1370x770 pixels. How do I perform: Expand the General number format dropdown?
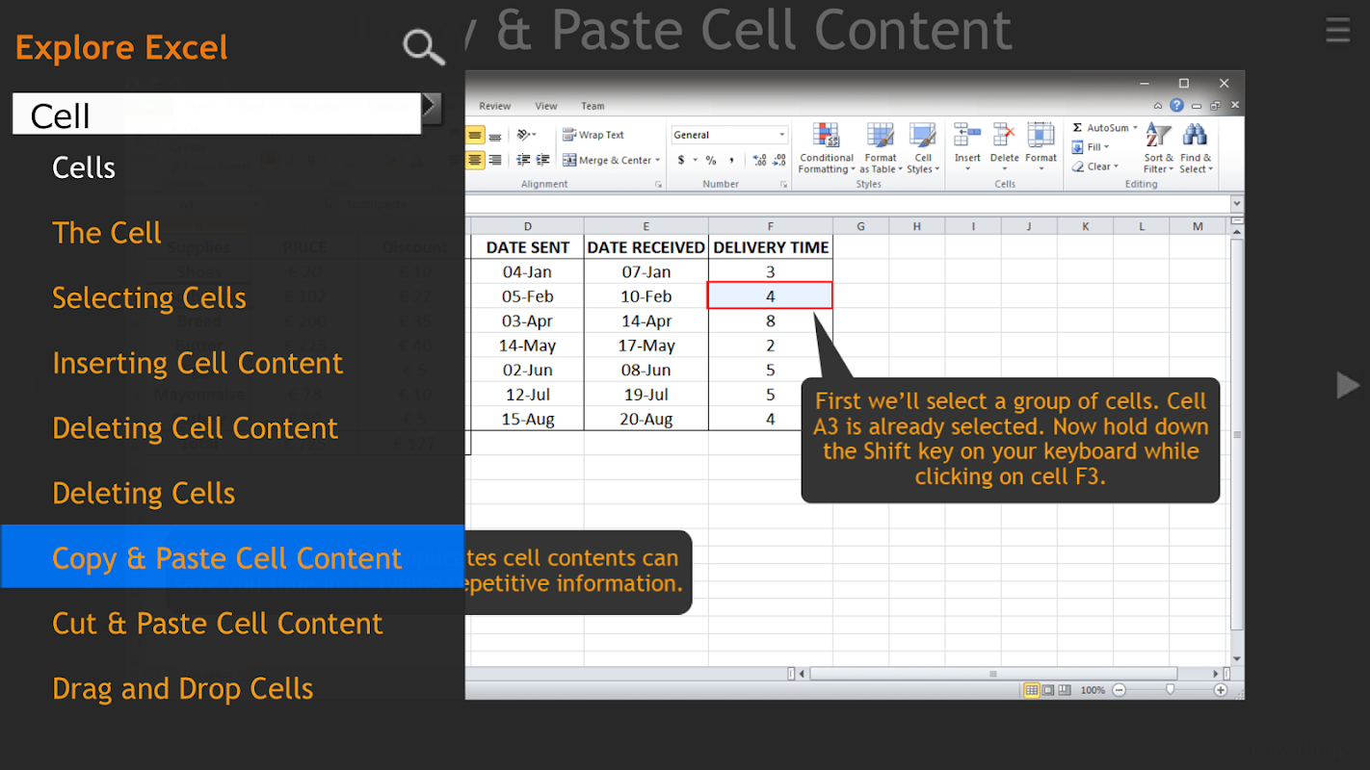pos(781,135)
